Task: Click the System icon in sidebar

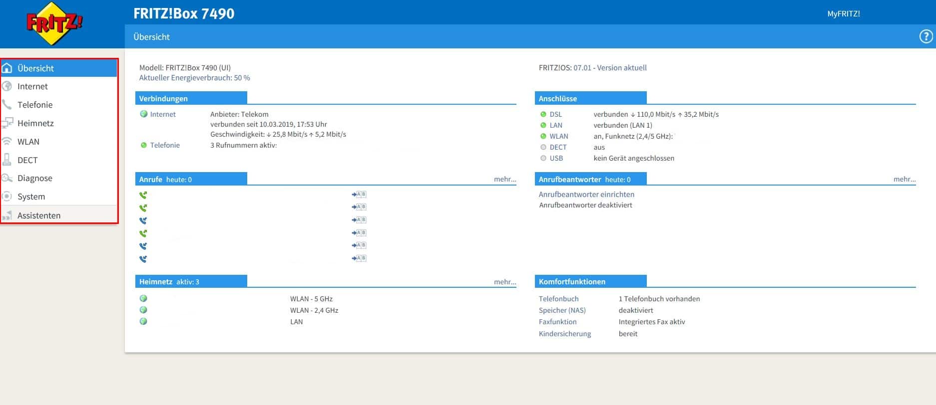Action: click(x=7, y=197)
